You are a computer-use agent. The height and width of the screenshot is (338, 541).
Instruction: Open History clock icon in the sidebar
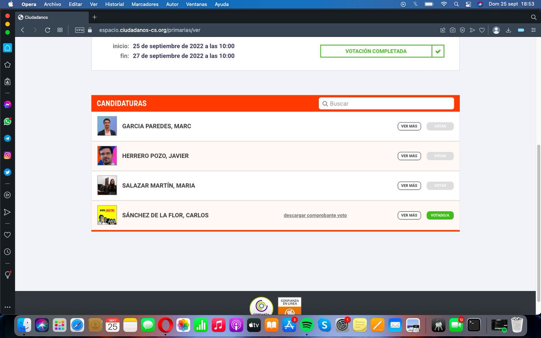pyautogui.click(x=7, y=252)
